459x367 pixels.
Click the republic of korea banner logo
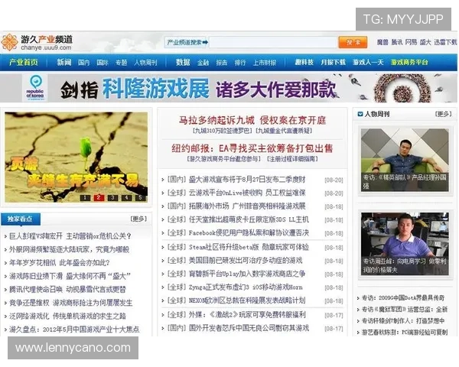pyautogui.click(x=35, y=88)
